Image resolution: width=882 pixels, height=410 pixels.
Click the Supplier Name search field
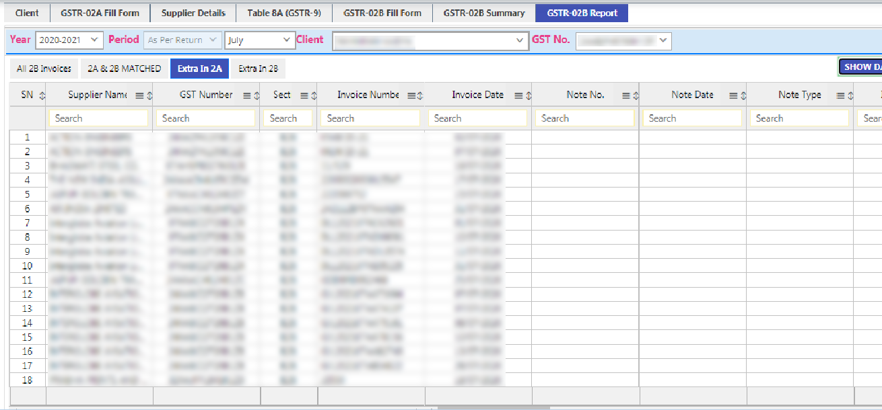(x=98, y=118)
